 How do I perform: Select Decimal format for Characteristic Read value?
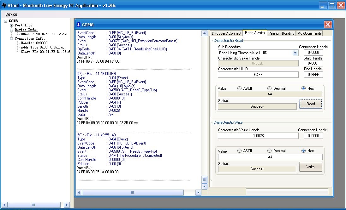269,88
